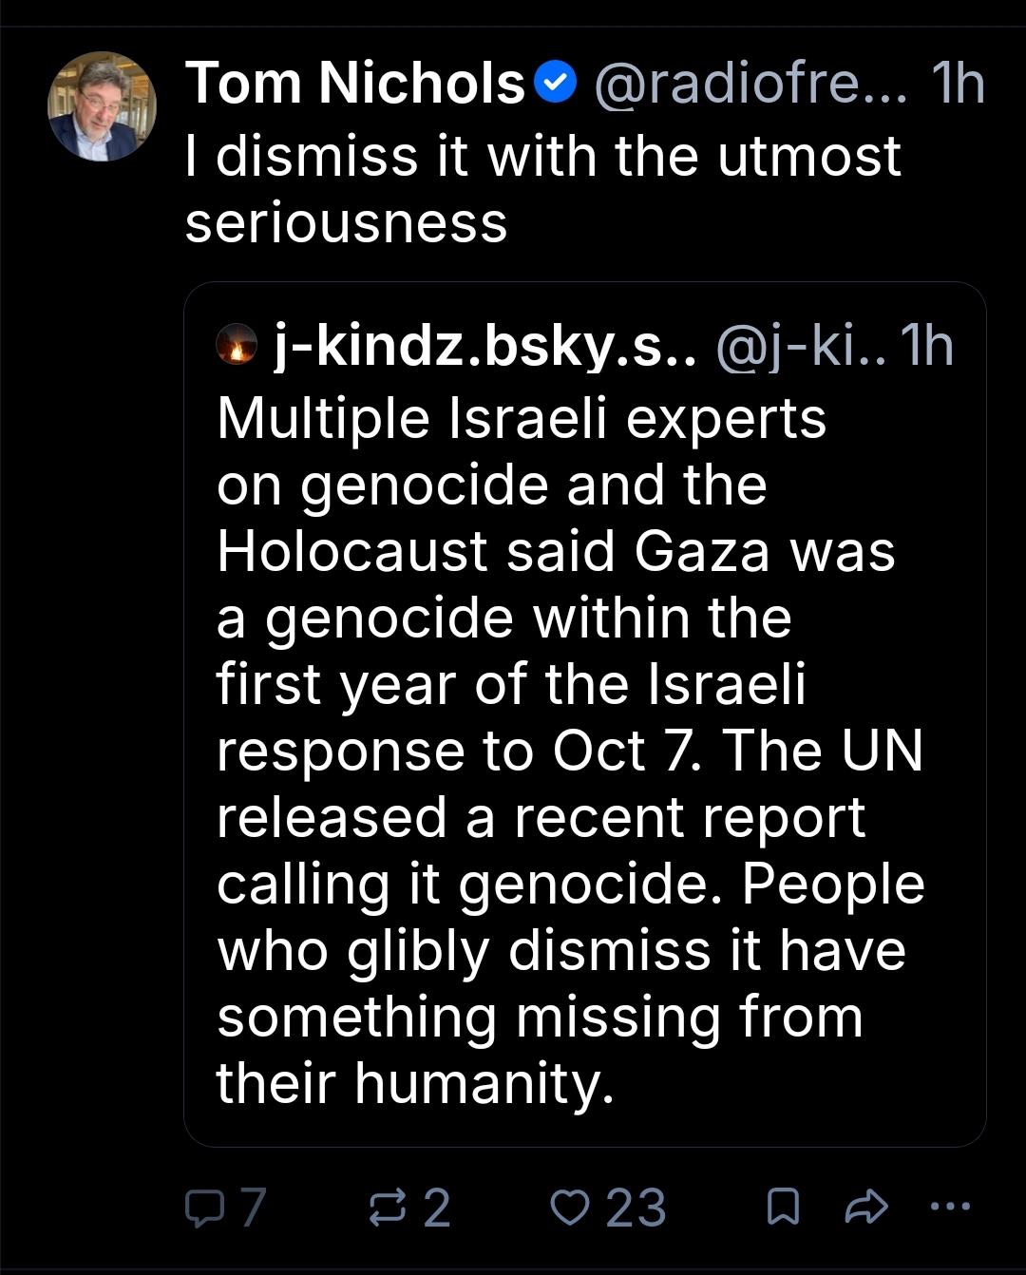This screenshot has height=1275, width=1026.
Task: Open the @radiofre... handle link
Action: [751, 84]
